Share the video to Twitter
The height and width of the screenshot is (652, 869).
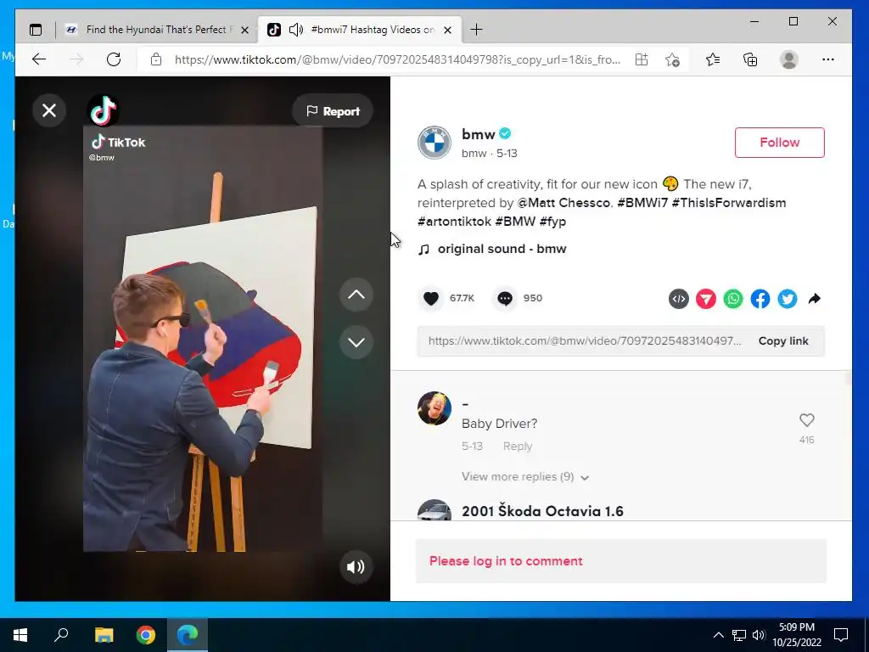click(787, 300)
